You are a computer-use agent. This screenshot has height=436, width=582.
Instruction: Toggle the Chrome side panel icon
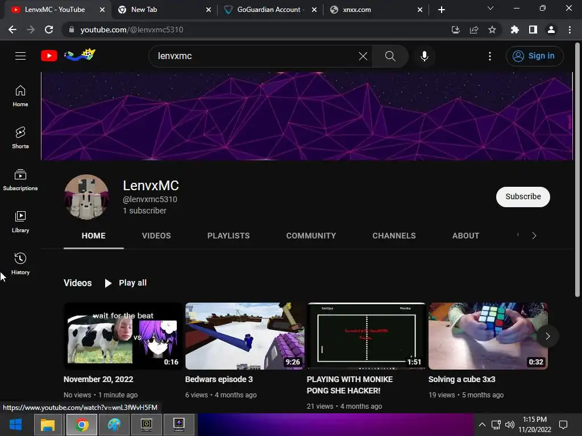[533, 30]
